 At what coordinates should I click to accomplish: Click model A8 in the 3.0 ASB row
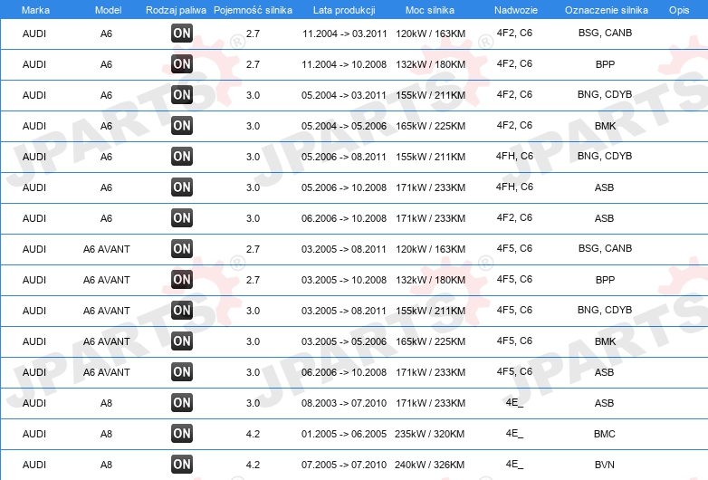click(x=106, y=403)
